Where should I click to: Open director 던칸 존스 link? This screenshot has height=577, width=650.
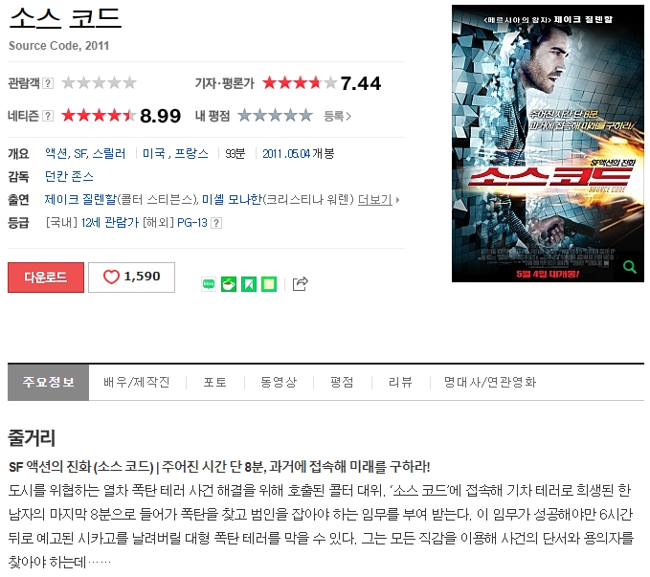(x=69, y=177)
